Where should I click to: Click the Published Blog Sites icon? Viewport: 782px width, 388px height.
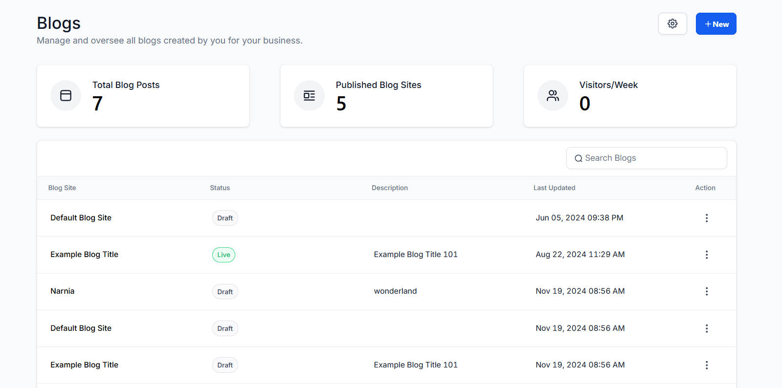(x=309, y=96)
